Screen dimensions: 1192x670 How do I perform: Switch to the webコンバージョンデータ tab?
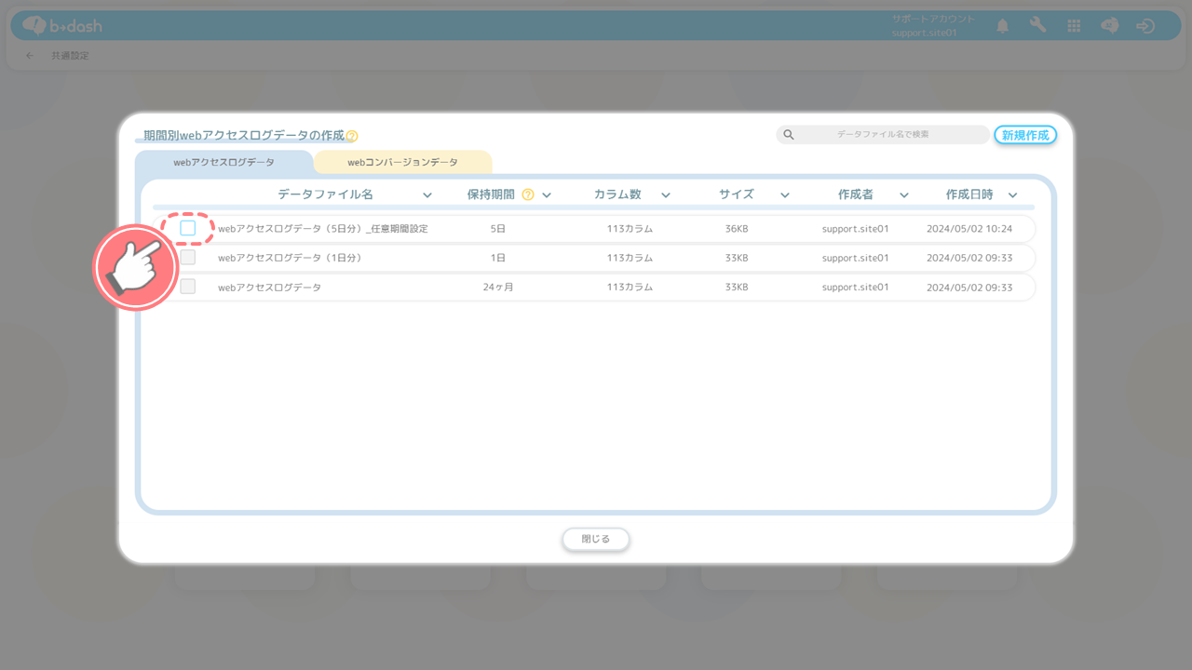403,162
